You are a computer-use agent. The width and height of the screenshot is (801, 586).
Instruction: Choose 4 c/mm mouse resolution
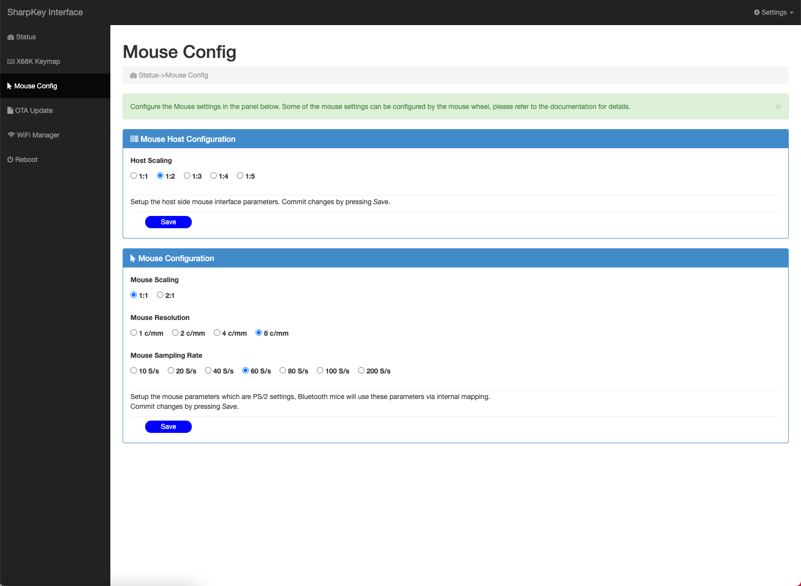(217, 333)
